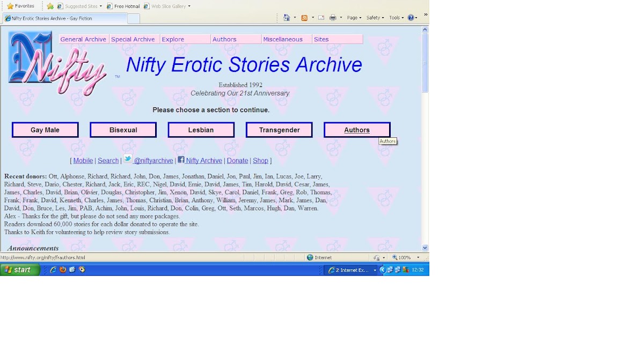Image resolution: width=644 pixels, height=338 pixels.
Task: Follow the Search link
Action: pos(108,160)
